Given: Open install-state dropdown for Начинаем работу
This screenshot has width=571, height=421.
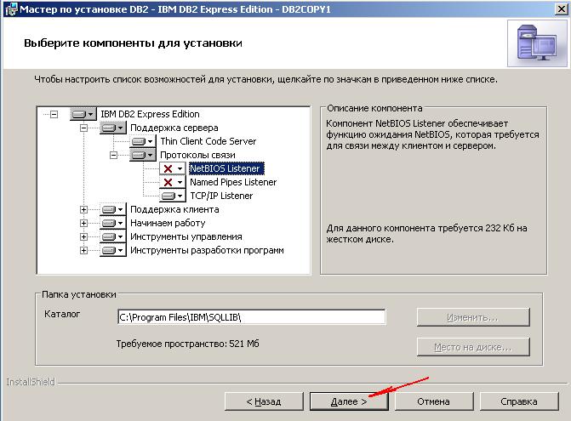Looking at the screenshot, I should [113, 223].
